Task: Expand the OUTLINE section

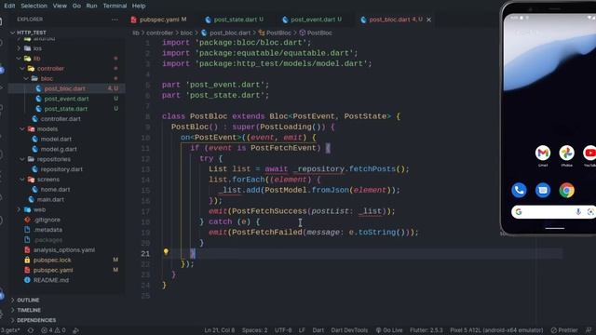Action: tap(28, 300)
